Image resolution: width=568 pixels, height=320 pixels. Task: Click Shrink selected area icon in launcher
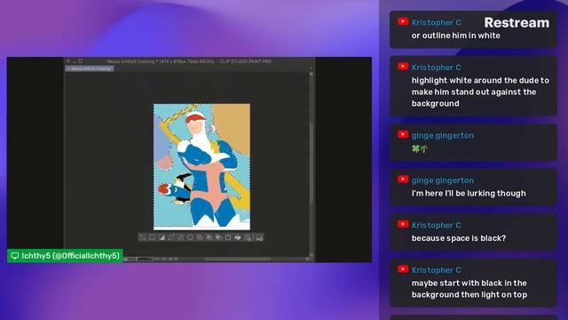(x=180, y=237)
